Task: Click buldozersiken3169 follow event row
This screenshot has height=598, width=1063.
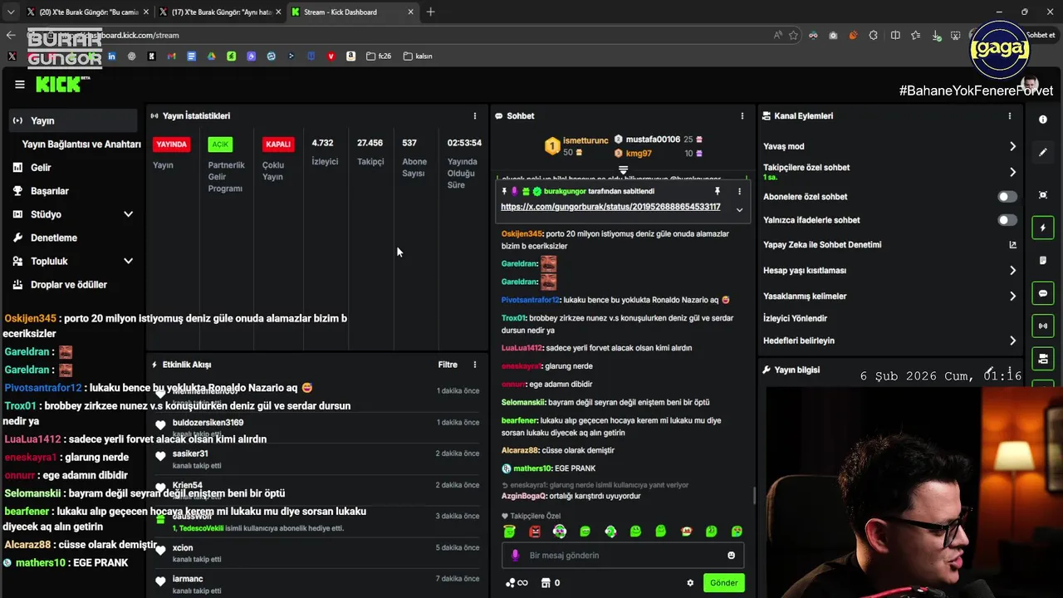Action: pos(316,428)
